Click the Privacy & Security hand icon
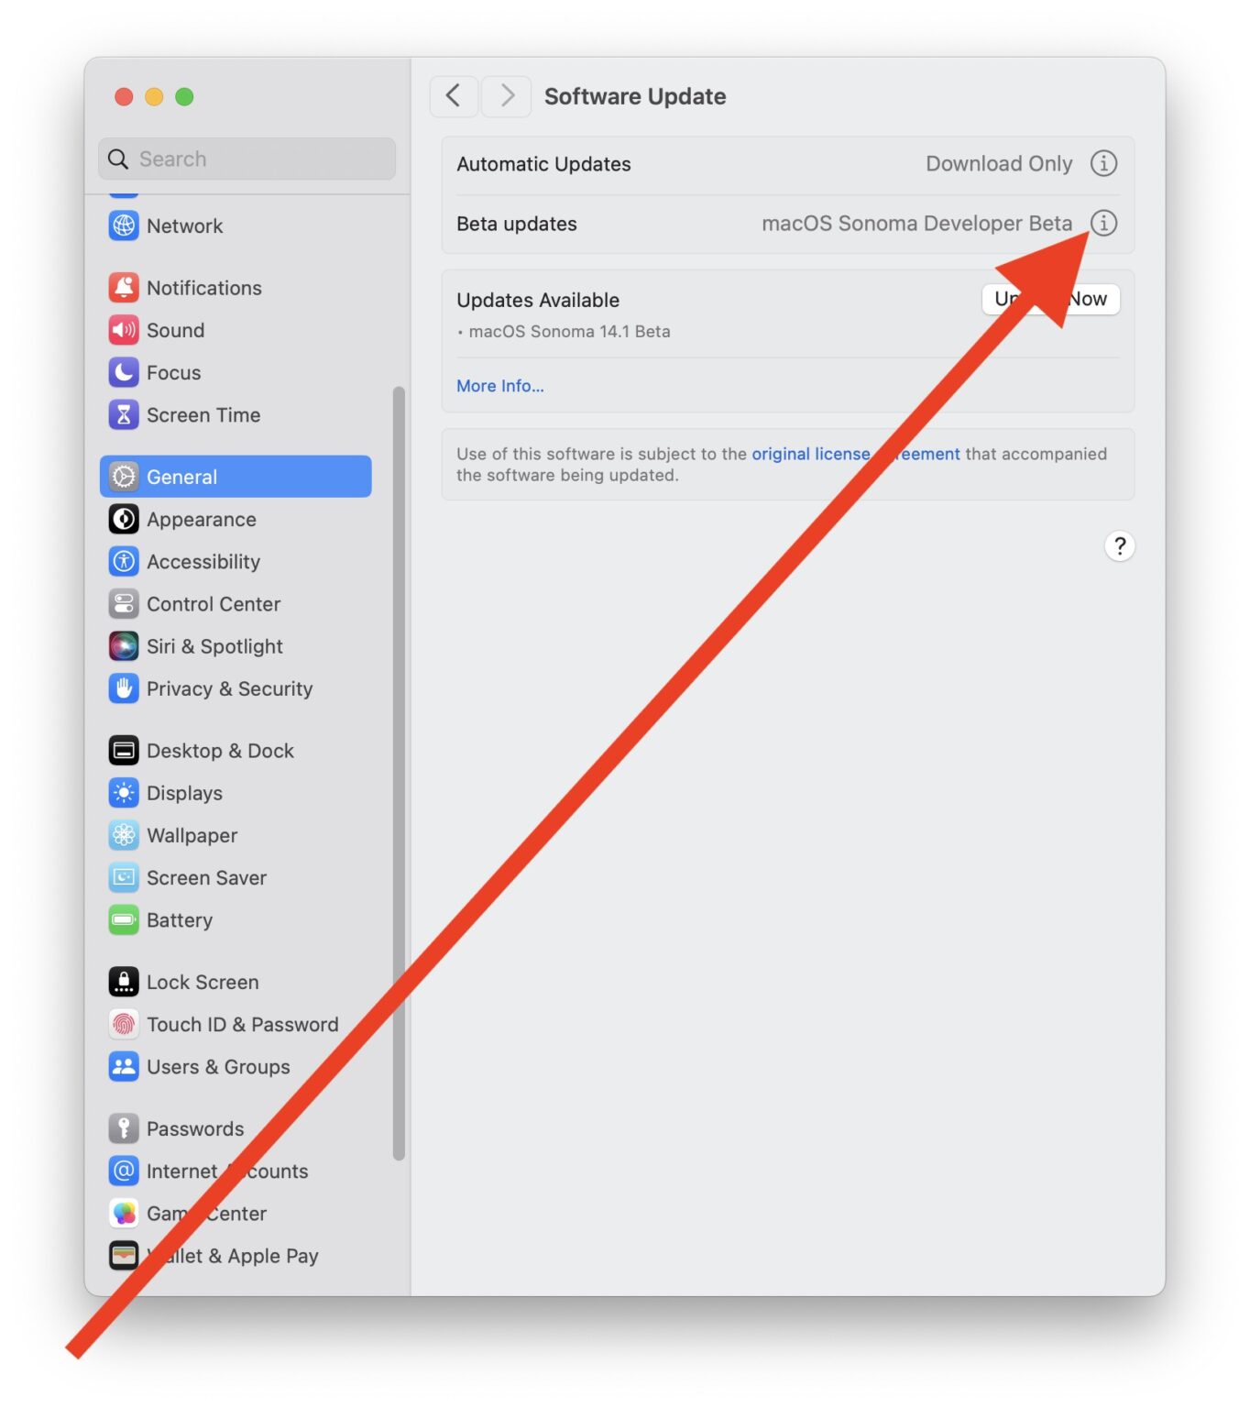This screenshot has width=1250, height=1408. point(124,688)
